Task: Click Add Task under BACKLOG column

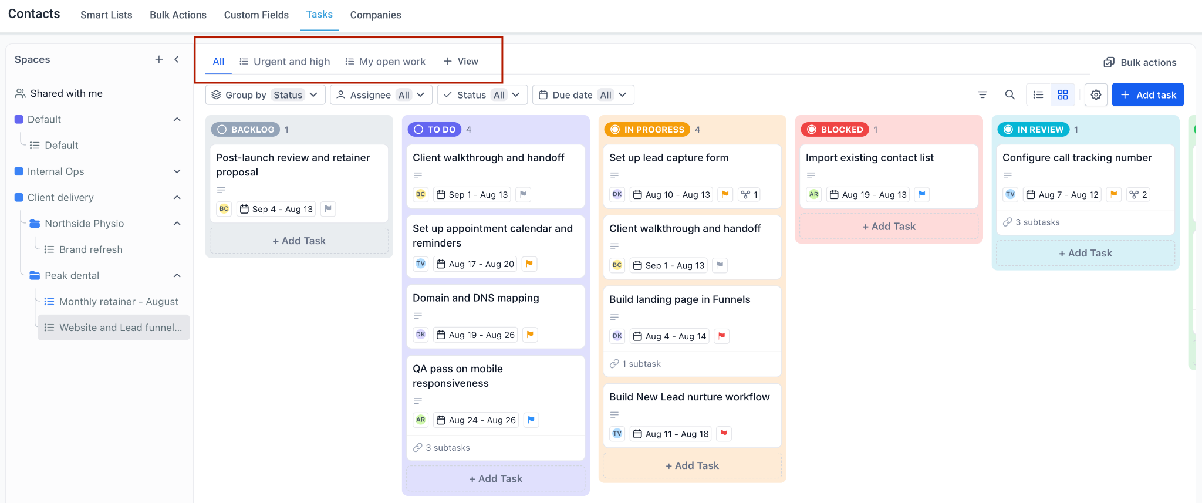Action: (299, 241)
